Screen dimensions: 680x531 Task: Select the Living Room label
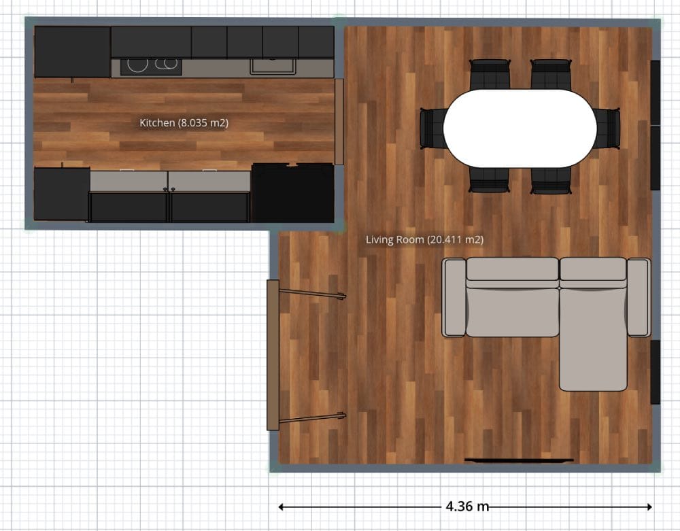424,239
